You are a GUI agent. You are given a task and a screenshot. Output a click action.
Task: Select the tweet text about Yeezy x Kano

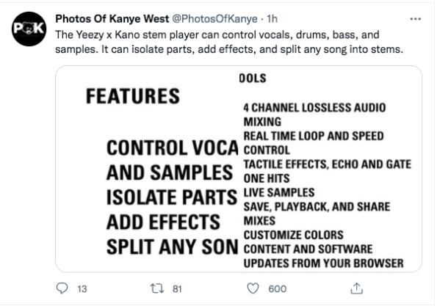pyautogui.click(x=229, y=42)
